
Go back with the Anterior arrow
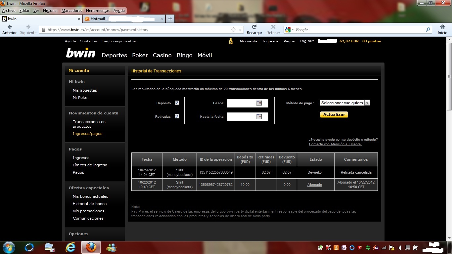(x=9, y=27)
